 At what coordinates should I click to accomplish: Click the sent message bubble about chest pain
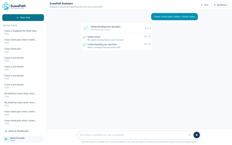[x=174, y=17]
